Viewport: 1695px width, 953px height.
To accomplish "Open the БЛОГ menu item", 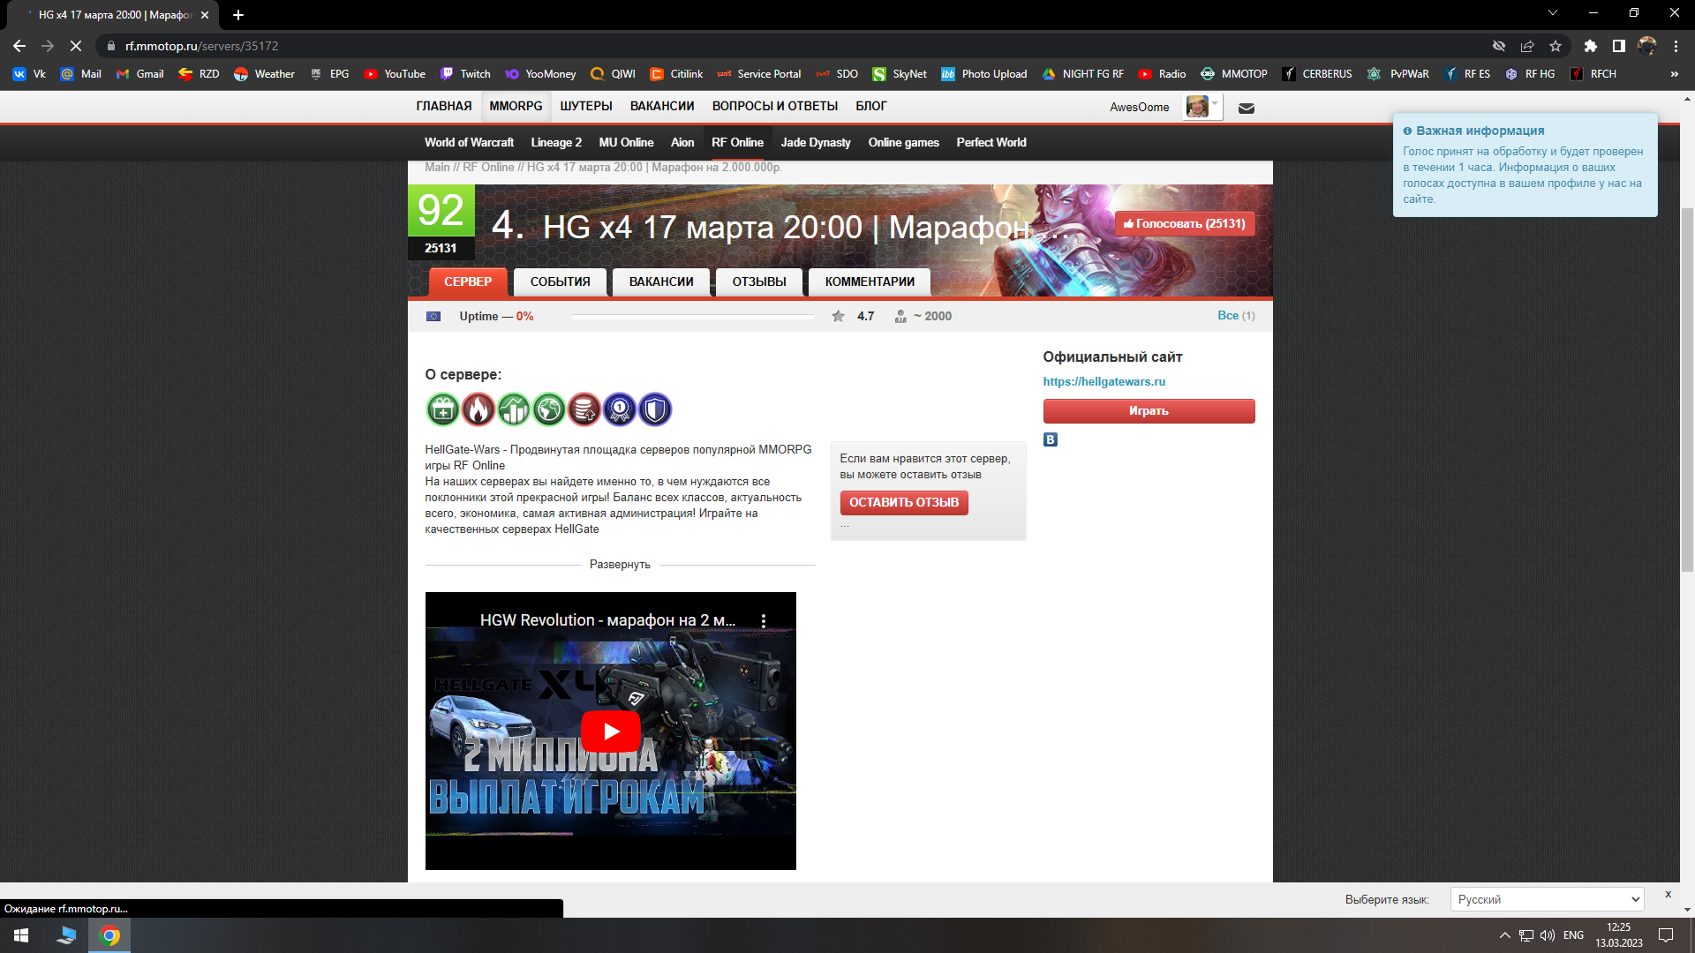I will click(x=871, y=106).
